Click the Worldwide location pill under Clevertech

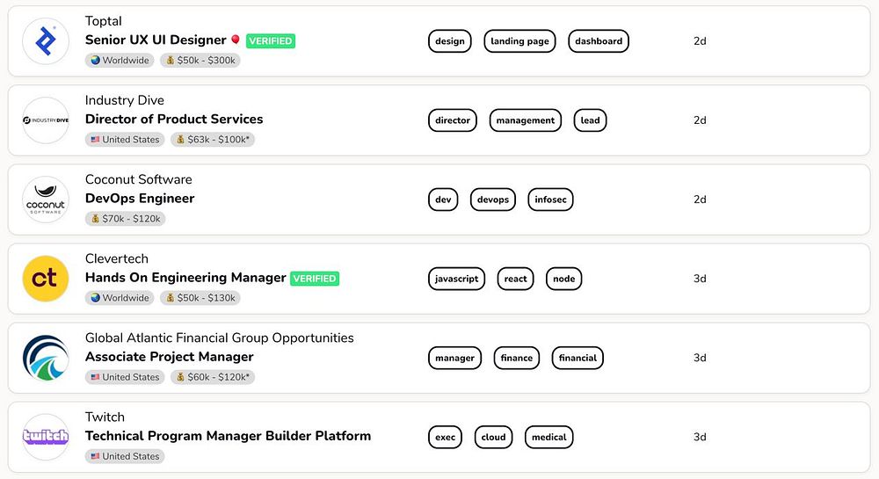click(x=120, y=298)
